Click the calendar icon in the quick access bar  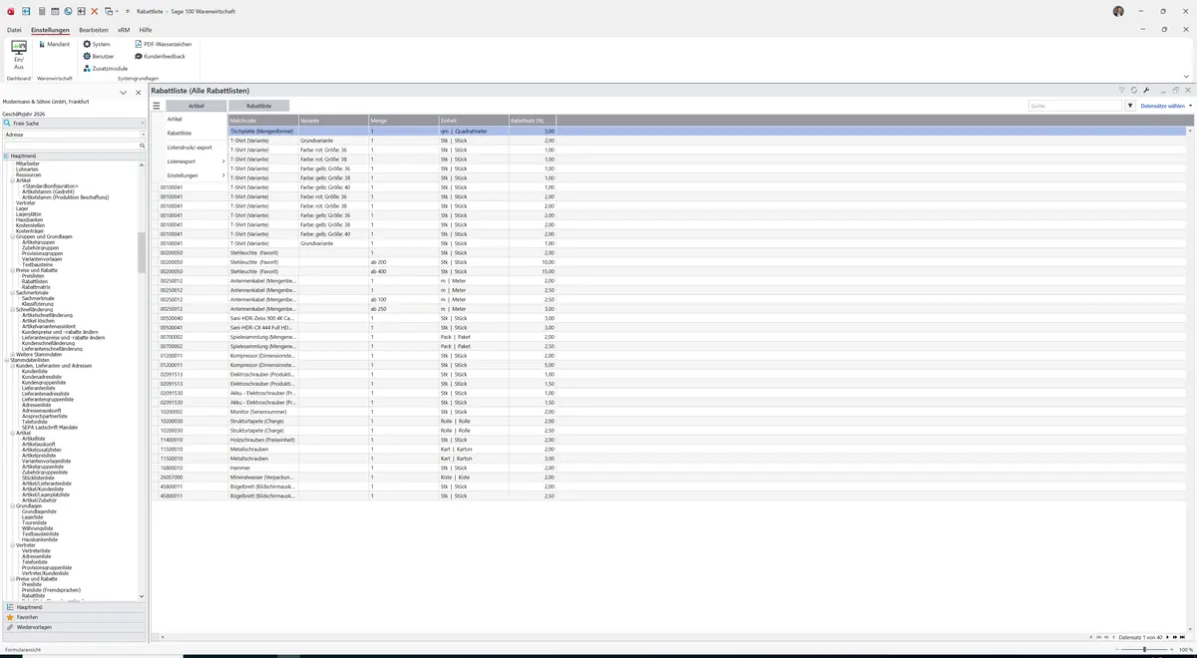[x=54, y=11]
